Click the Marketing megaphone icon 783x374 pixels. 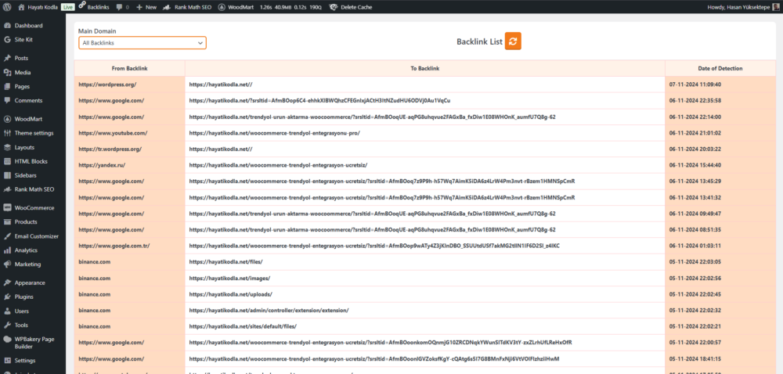coord(7,264)
